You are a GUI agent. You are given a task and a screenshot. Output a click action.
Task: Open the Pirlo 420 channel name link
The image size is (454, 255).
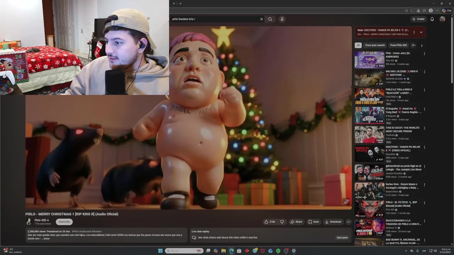(x=40, y=220)
